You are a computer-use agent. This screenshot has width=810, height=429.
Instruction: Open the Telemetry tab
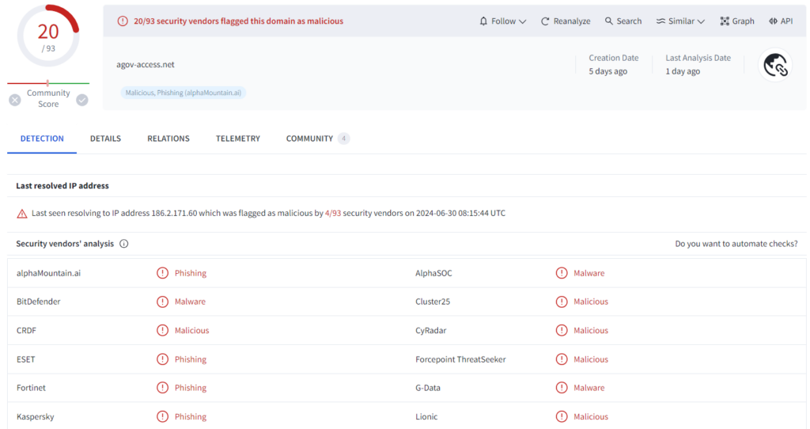point(238,139)
